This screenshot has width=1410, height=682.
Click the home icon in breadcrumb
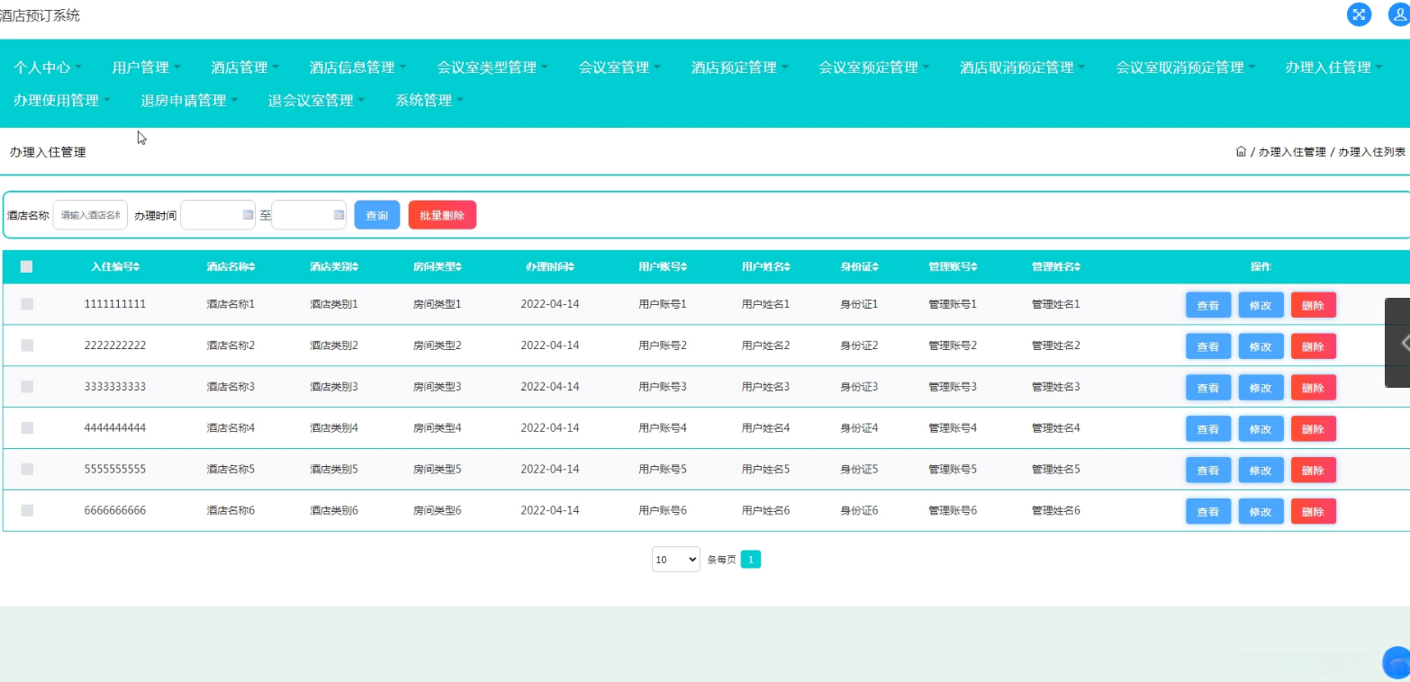1241,152
